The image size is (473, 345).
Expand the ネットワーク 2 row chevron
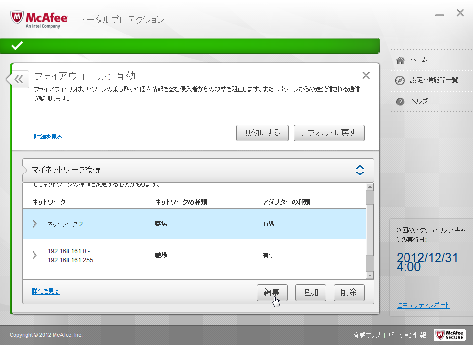[x=34, y=224]
